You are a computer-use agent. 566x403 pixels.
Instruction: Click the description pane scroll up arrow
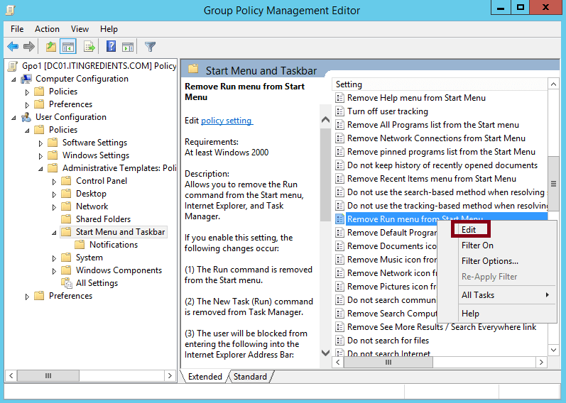coord(325,120)
